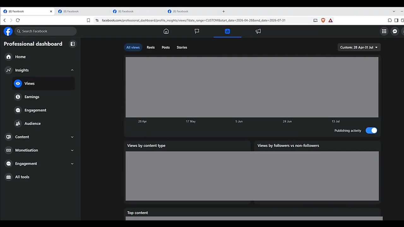Screen dimensions: 404x227
Task: Open the Ads megaphone icon in top bar
Action: point(258,31)
